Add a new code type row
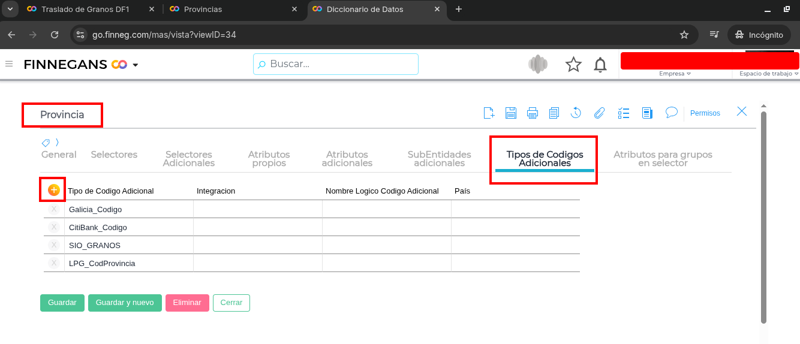This screenshot has height=344, width=800. coord(54,190)
